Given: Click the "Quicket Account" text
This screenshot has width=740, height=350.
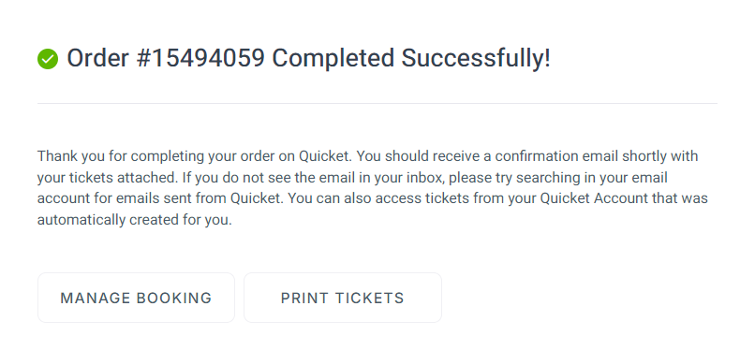Looking at the screenshot, I should pyautogui.click(x=594, y=198).
